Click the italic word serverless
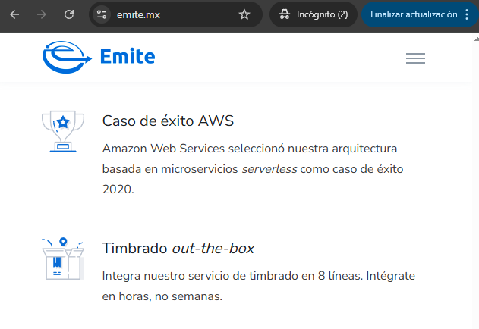This screenshot has height=329, width=479. click(269, 168)
